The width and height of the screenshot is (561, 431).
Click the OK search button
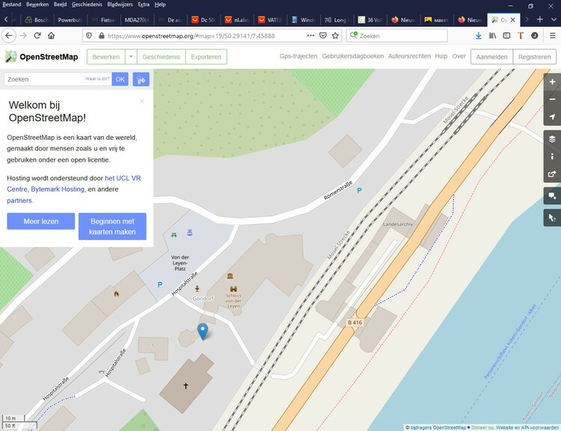(120, 79)
